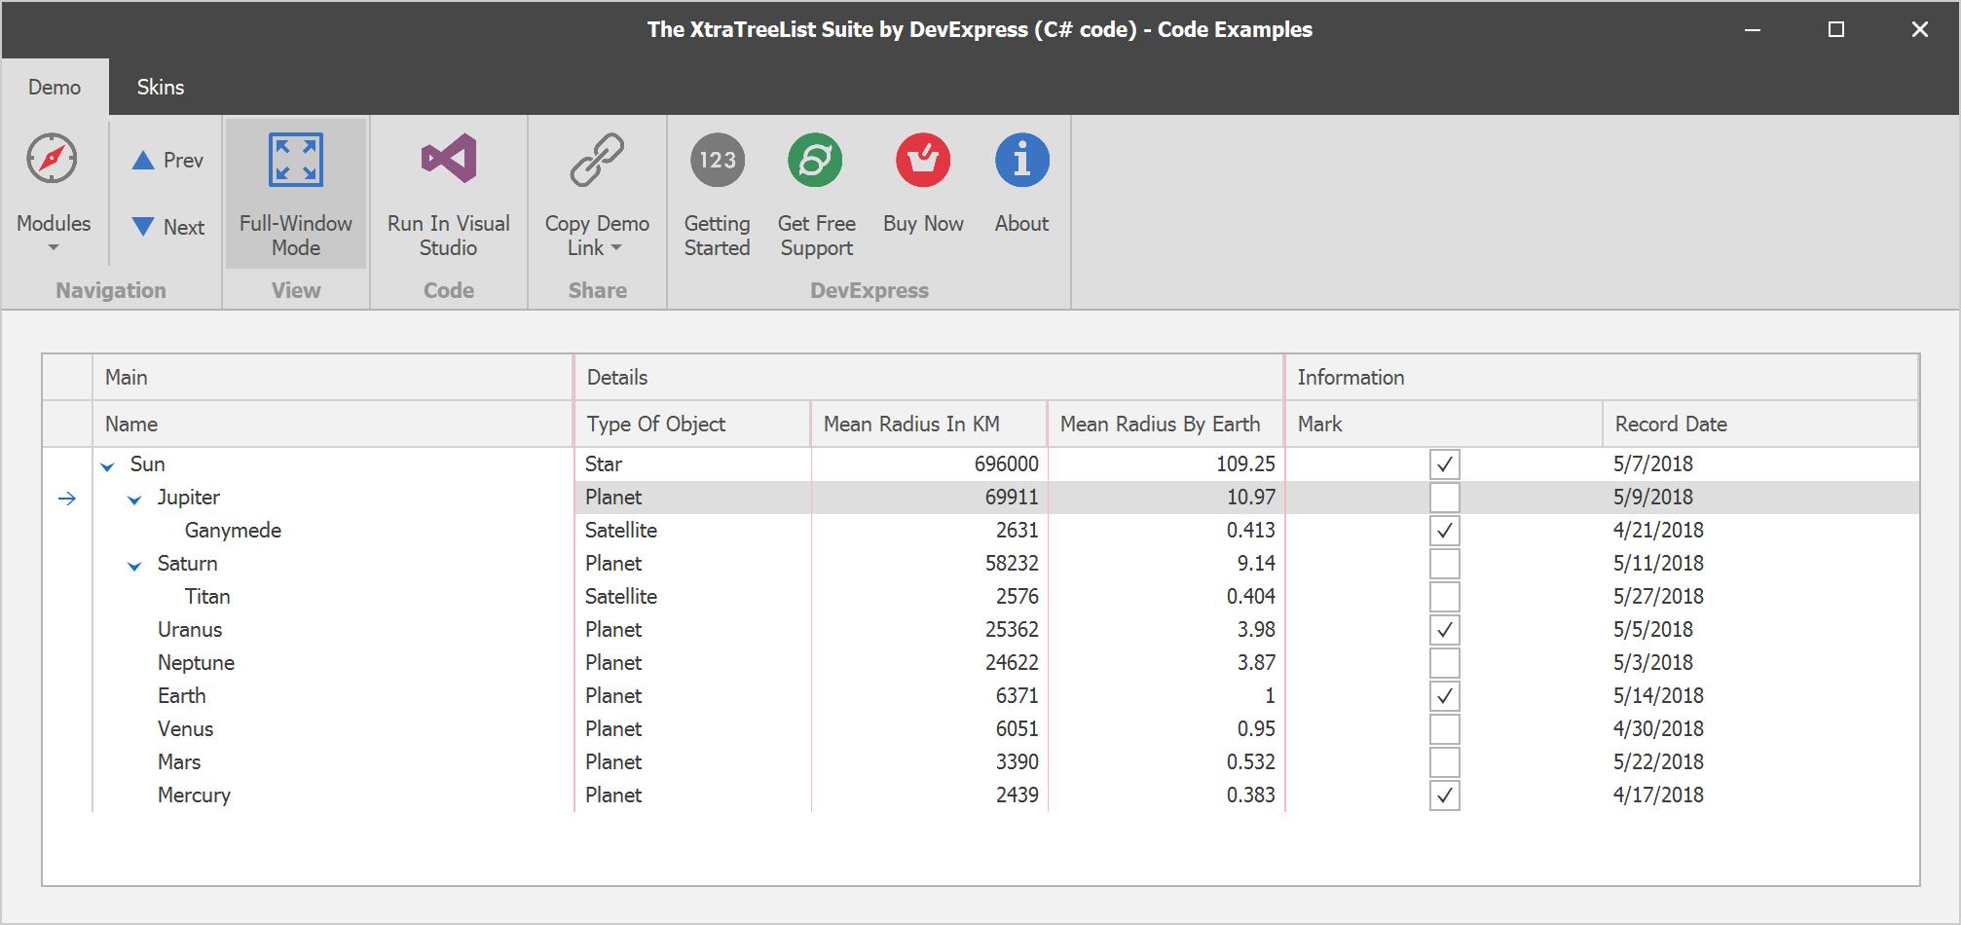
Task: Click the Getting Started 123 icon
Action: (x=717, y=161)
